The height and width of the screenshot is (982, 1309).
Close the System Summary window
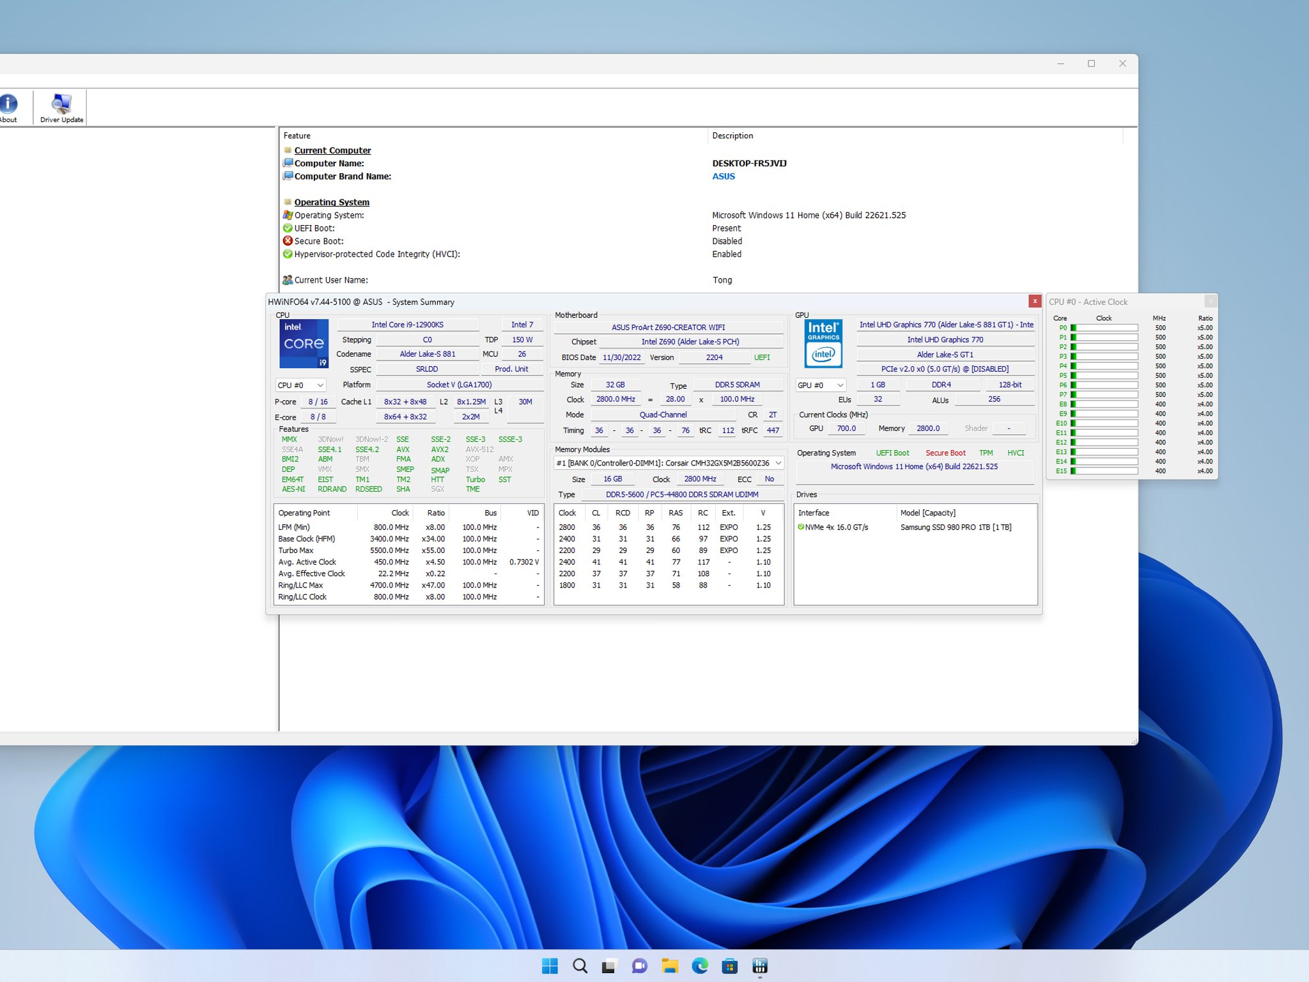click(x=1034, y=301)
